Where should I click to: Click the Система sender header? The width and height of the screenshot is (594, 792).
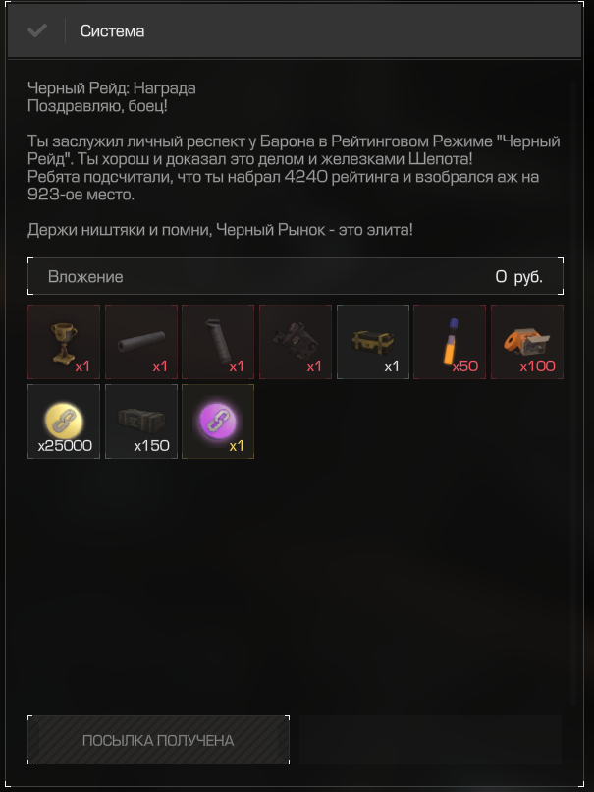[112, 30]
